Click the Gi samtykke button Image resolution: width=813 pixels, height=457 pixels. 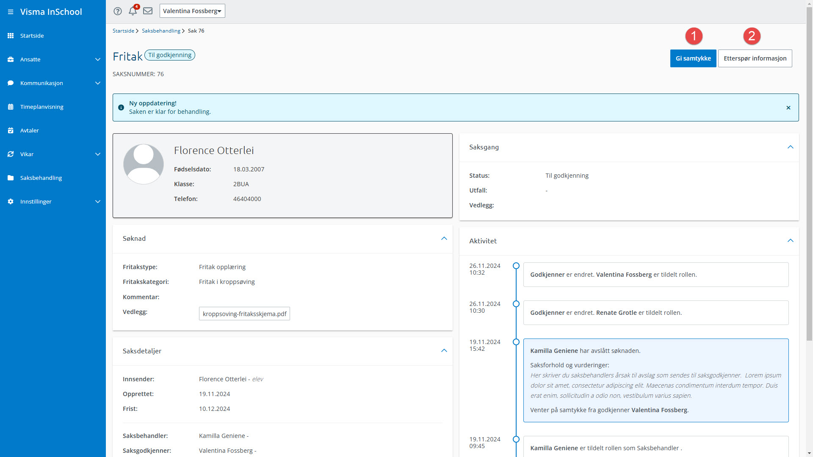(693, 58)
